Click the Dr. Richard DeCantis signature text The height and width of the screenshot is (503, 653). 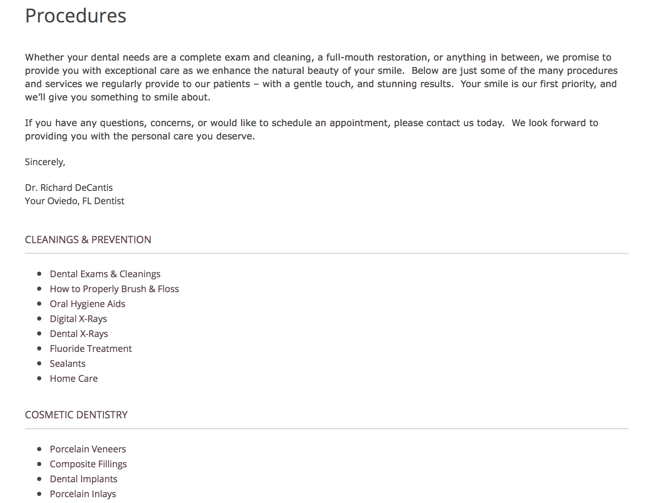pyautogui.click(x=69, y=188)
